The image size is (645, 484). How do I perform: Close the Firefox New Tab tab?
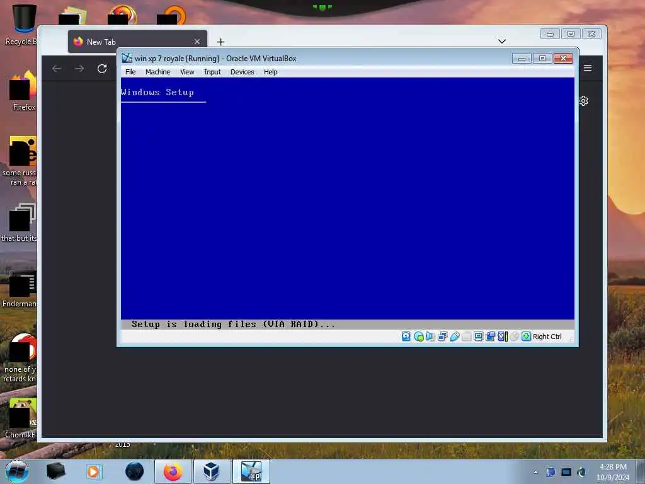point(197,42)
